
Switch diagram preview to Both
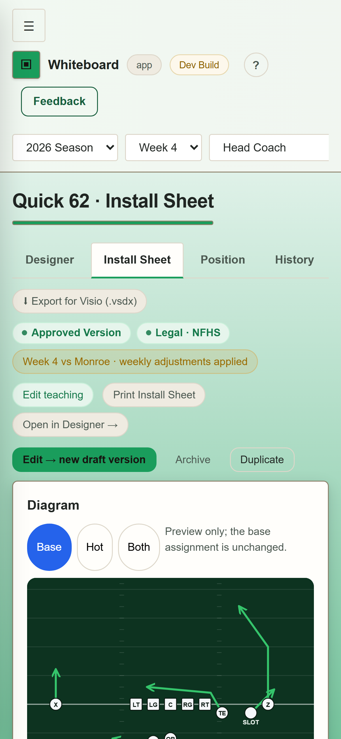[x=139, y=547]
